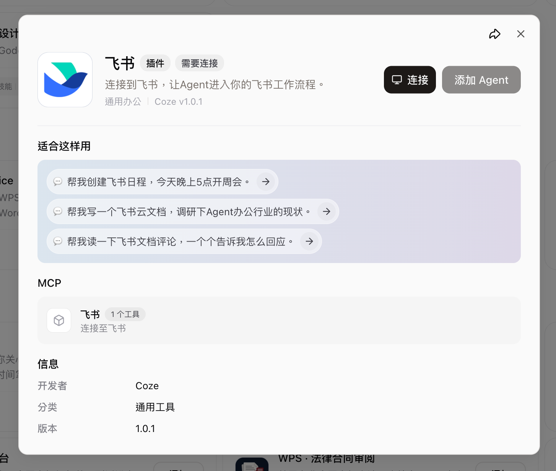
Task: Click the 通用工具 category value
Action: point(155,407)
